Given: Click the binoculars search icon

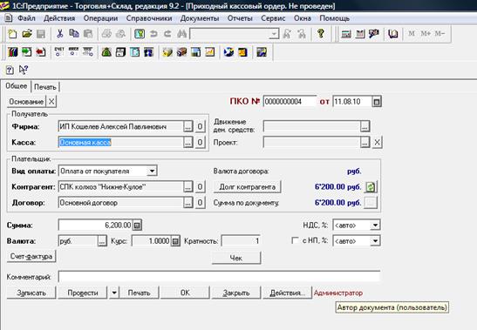Looking at the screenshot, I should click(181, 33).
